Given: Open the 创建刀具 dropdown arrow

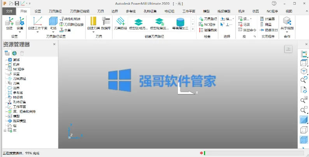Looking at the screenshot, I should tap(94, 32).
